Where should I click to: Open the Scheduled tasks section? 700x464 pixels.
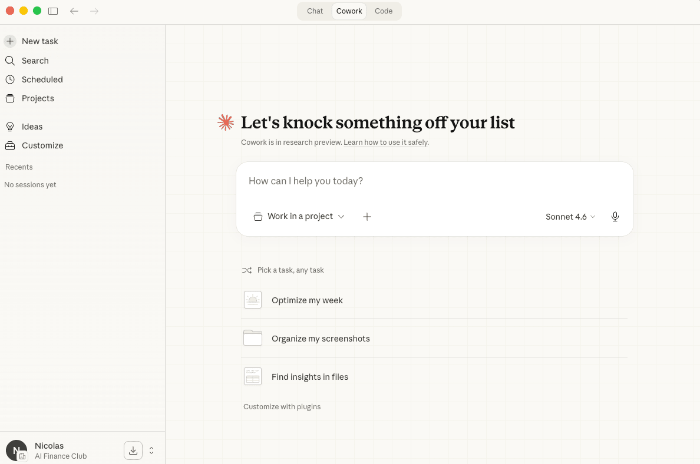(x=42, y=79)
